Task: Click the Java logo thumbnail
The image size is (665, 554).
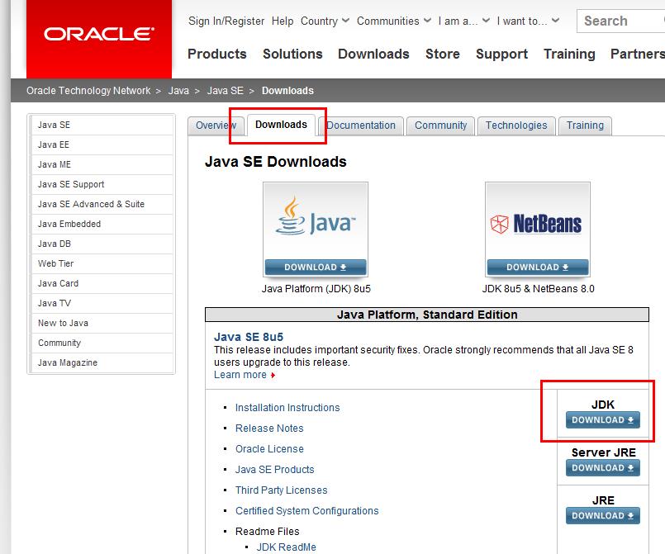Action: 315,220
